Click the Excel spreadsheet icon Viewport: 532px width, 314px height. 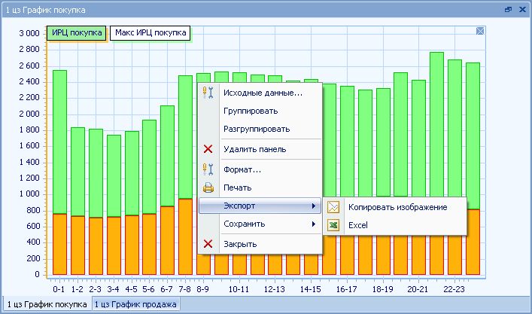333,225
